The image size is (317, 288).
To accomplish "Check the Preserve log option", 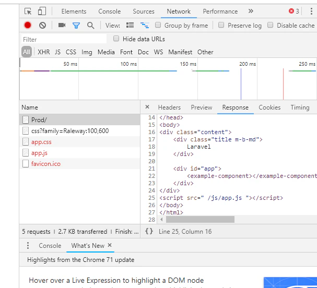I will (x=221, y=25).
